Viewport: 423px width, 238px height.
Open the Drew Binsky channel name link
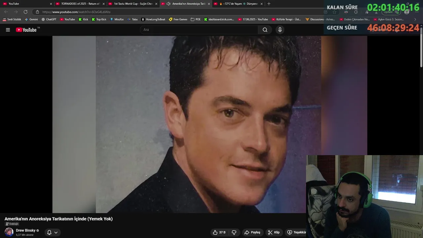[x=25, y=230]
